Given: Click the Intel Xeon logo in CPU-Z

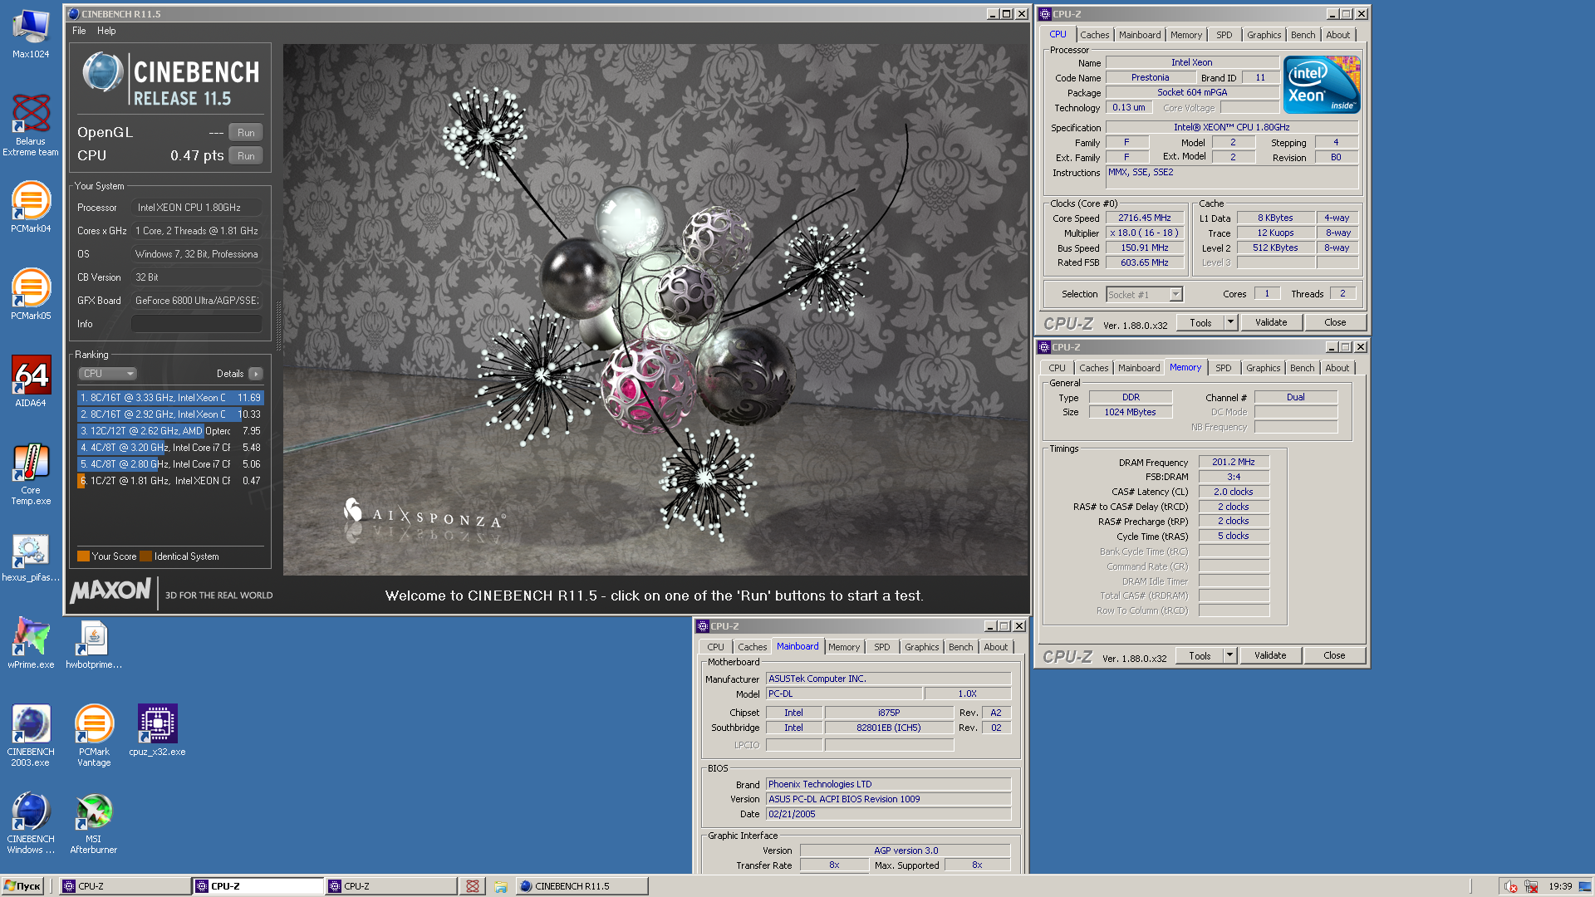Looking at the screenshot, I should click(x=1321, y=85).
